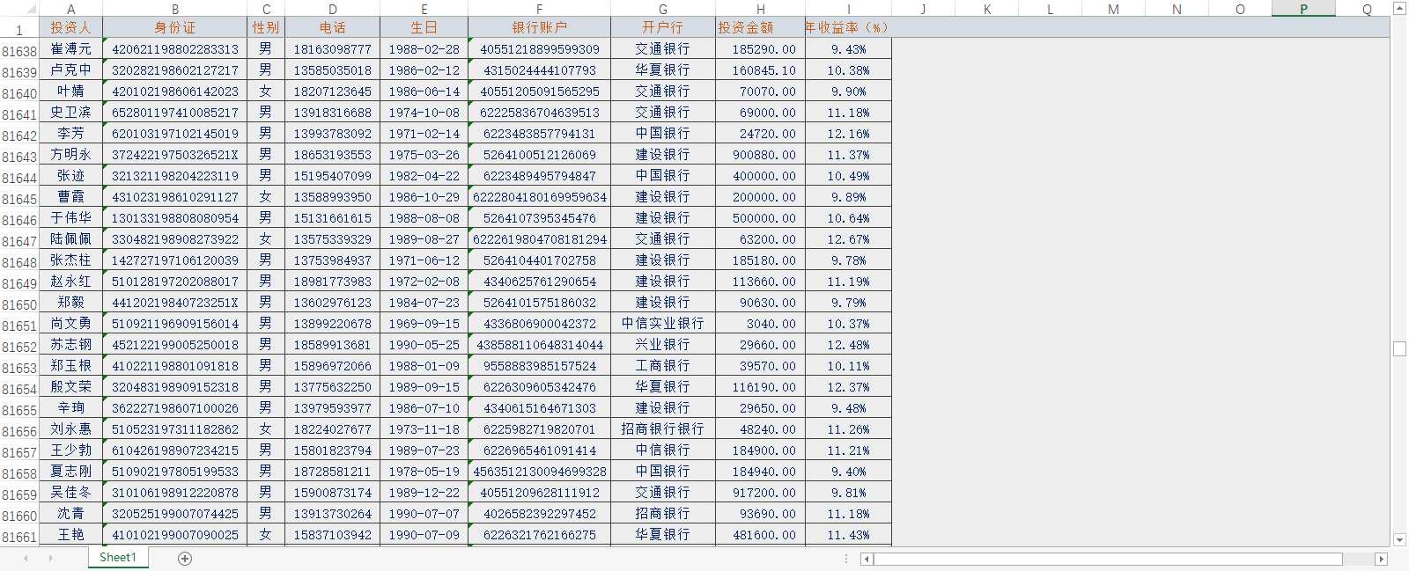Select the cell with name 于伟华
The image size is (1409, 571).
(71, 218)
